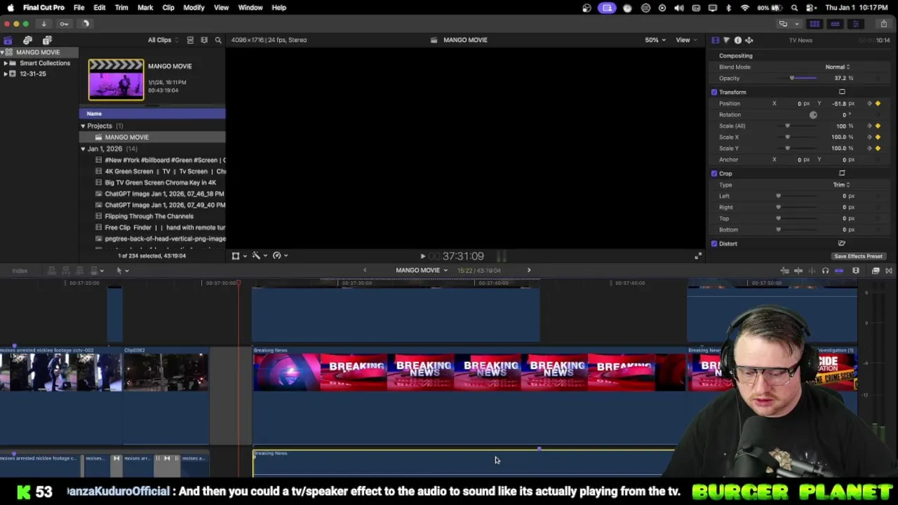Collapse the Jan 1, 2026 group
Viewport: 898px width, 505px height.
(83, 149)
